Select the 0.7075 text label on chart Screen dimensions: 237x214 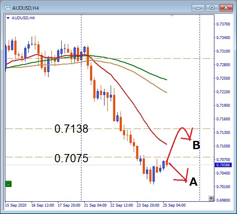[71, 158]
